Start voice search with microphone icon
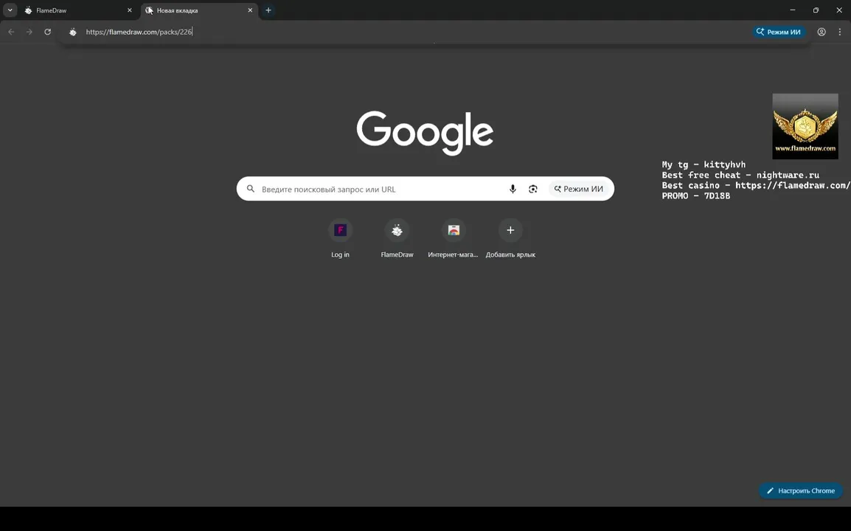This screenshot has height=531, width=851. (x=513, y=189)
